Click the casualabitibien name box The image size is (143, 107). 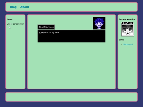pos(46,27)
